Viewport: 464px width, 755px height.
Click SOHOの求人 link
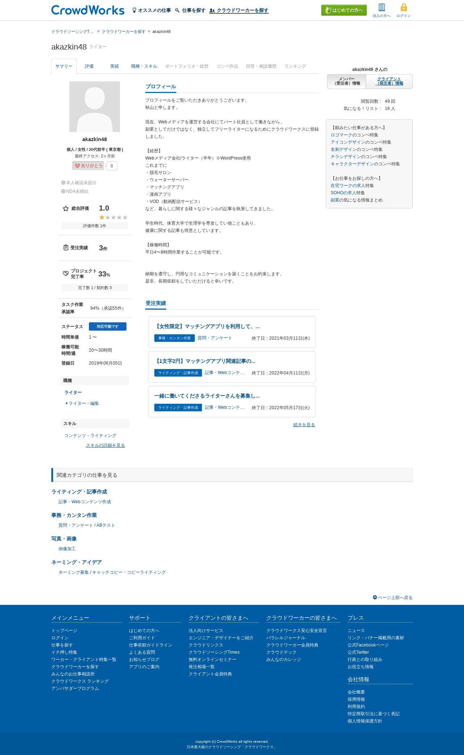343,193
